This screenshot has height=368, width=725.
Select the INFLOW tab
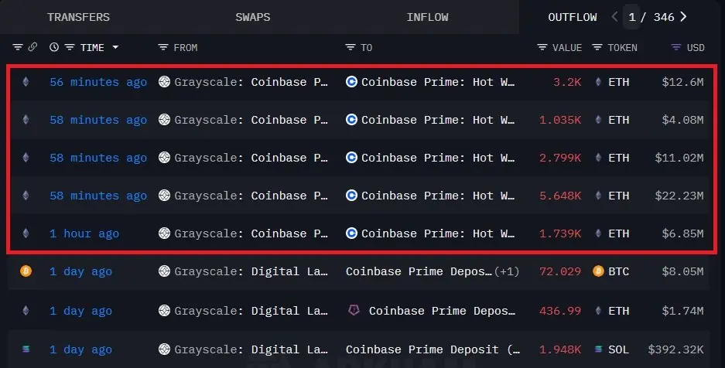click(x=427, y=17)
